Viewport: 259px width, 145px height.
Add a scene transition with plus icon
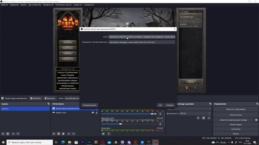198,118
